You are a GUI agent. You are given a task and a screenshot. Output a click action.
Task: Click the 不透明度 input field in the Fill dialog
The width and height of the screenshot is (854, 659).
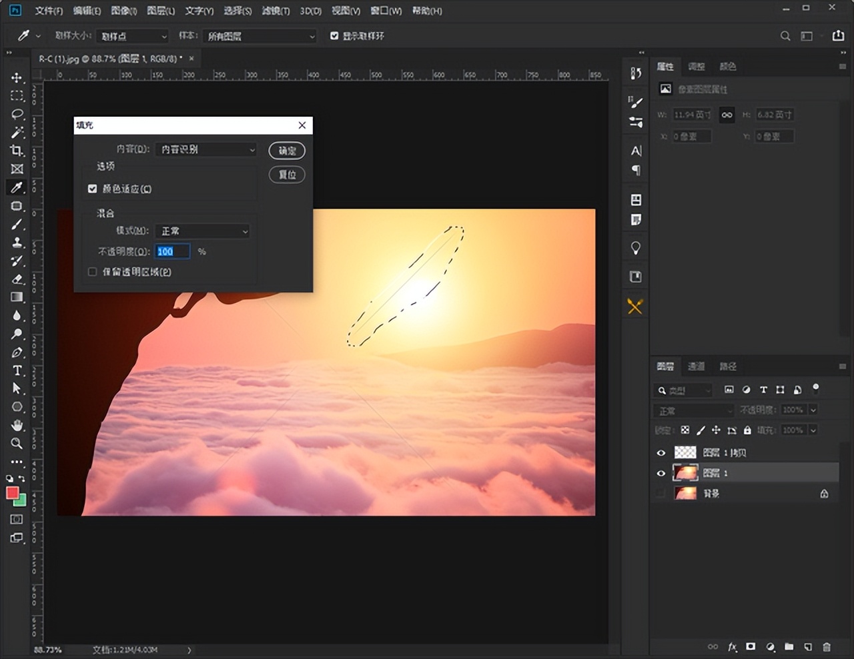coord(172,251)
